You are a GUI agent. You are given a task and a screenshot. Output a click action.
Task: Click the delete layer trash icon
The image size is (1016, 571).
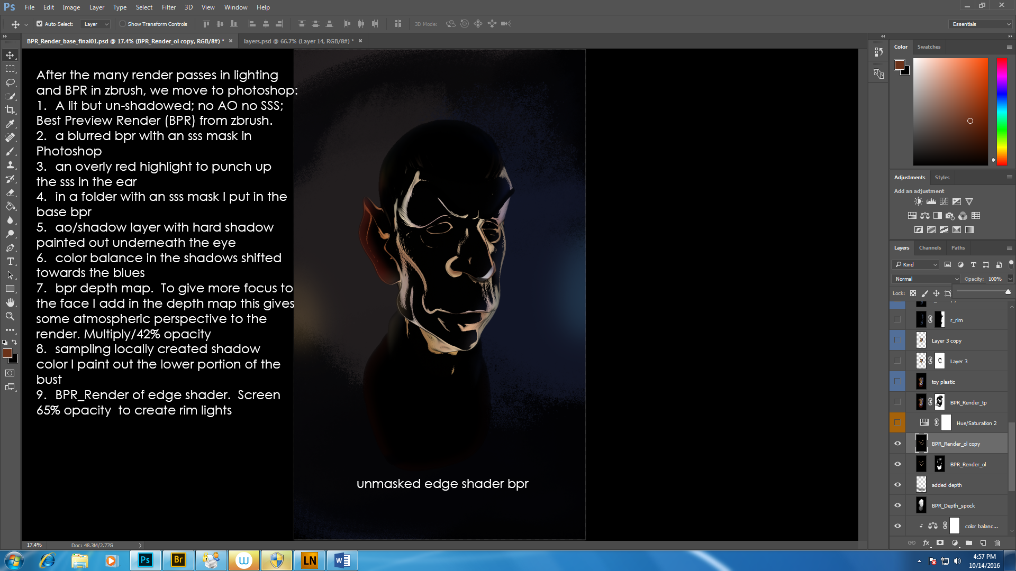[x=997, y=543]
